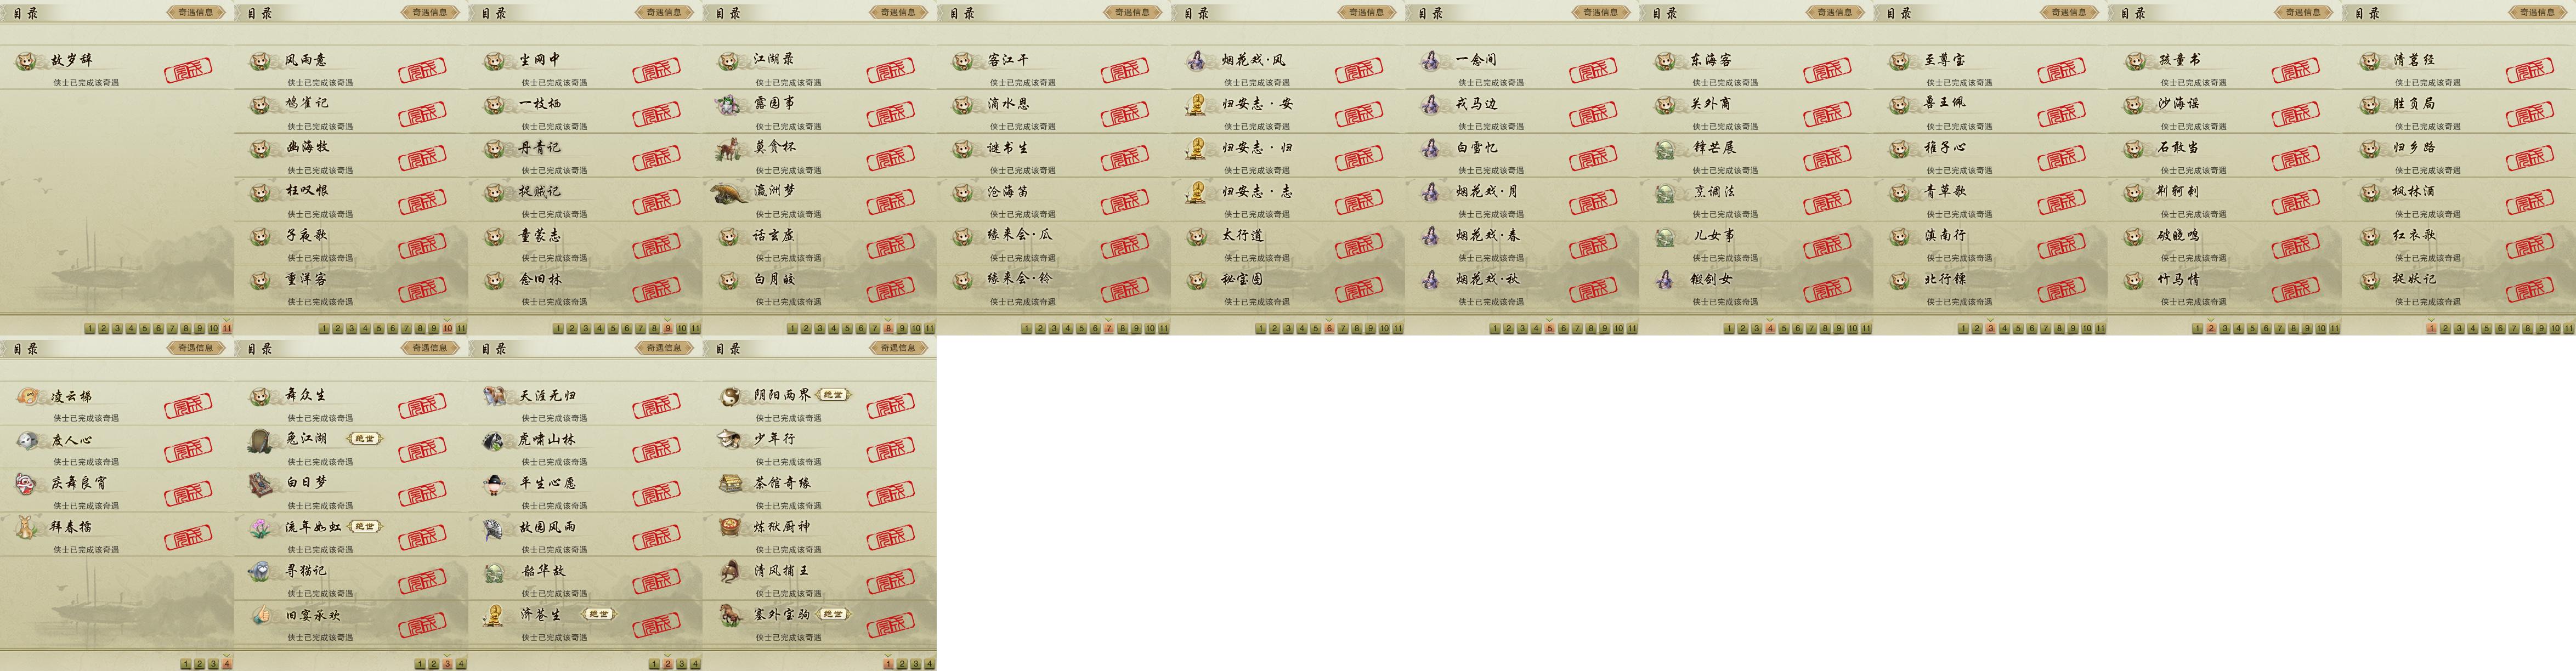Open the 清茗经 adventure entry
This screenshot has height=671, width=2576.
(2459, 69)
